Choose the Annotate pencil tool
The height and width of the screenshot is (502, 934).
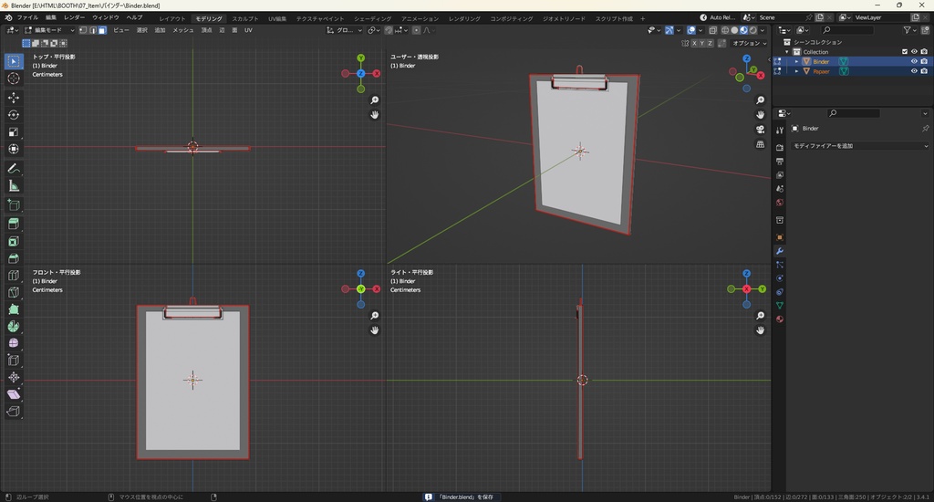click(14, 169)
